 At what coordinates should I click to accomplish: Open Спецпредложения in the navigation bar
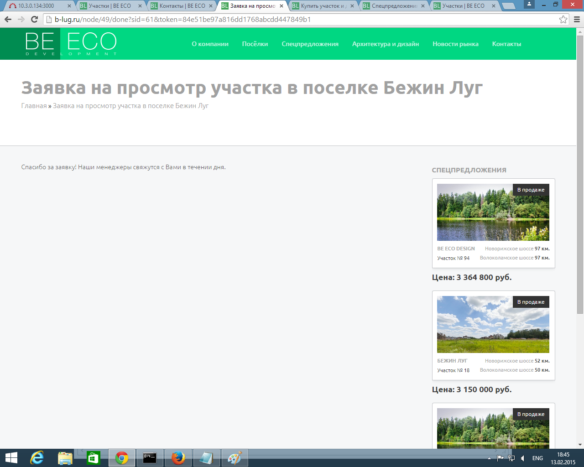click(310, 44)
